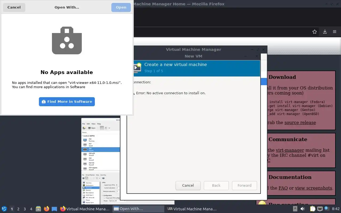
Task: Open the FAQ link under Documentation
Action: coord(283,188)
